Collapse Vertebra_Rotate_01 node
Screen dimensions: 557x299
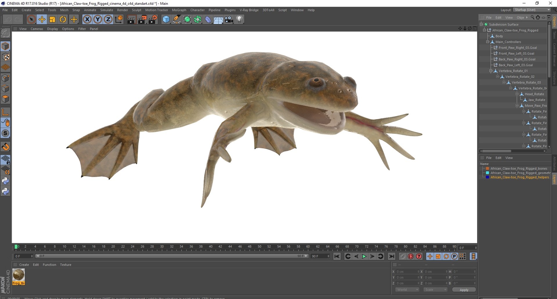coord(491,71)
